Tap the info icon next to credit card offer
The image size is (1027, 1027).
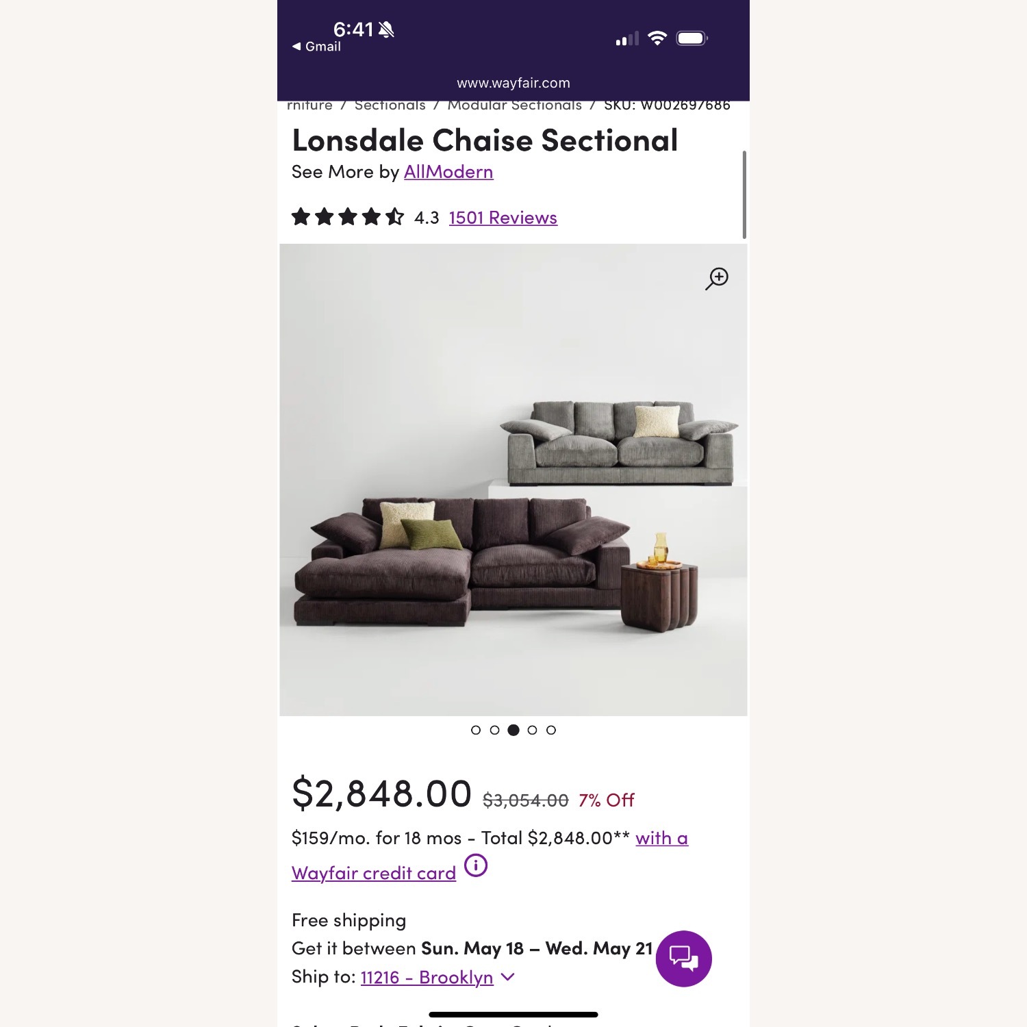476,866
